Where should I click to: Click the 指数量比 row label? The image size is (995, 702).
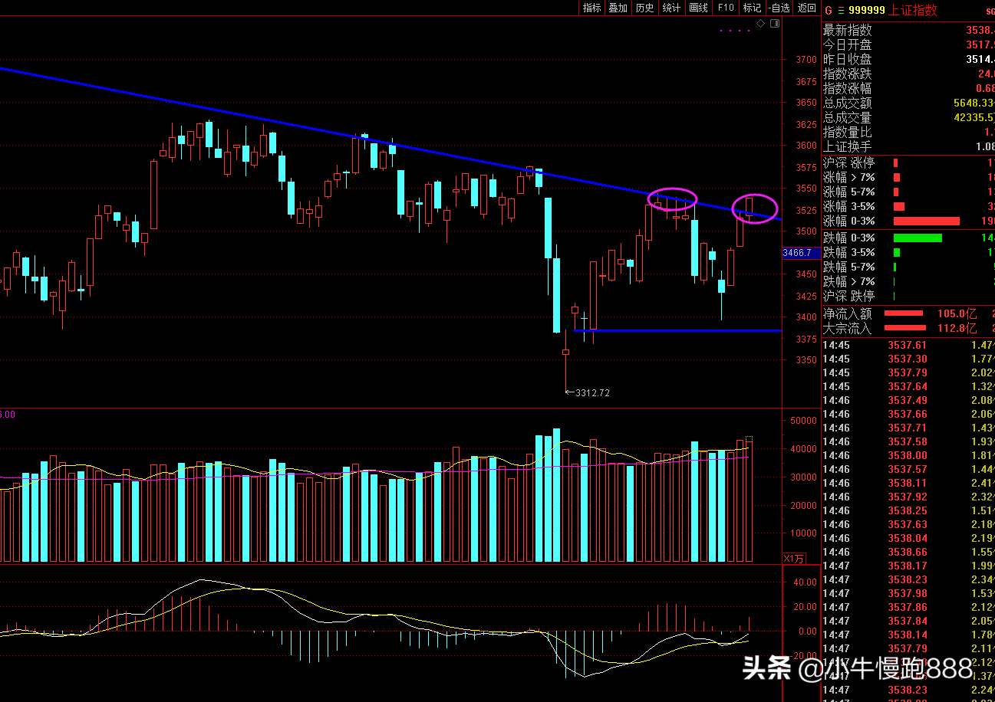tap(848, 133)
